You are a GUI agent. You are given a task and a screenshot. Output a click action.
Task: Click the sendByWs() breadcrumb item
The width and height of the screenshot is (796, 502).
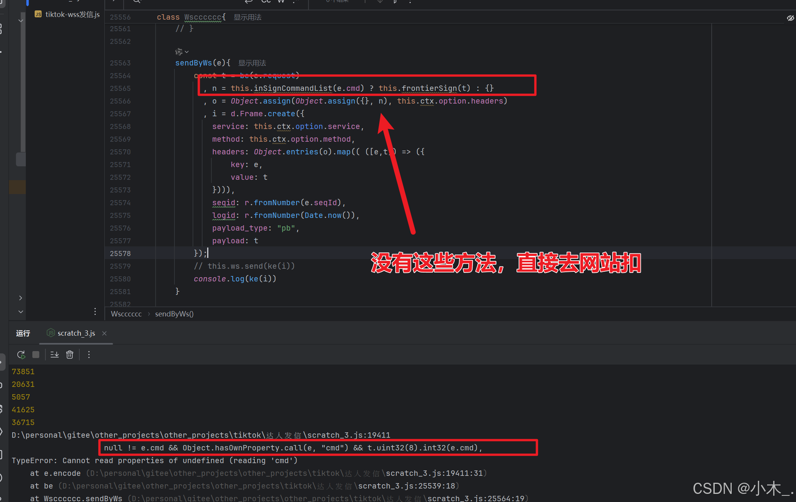pos(174,314)
